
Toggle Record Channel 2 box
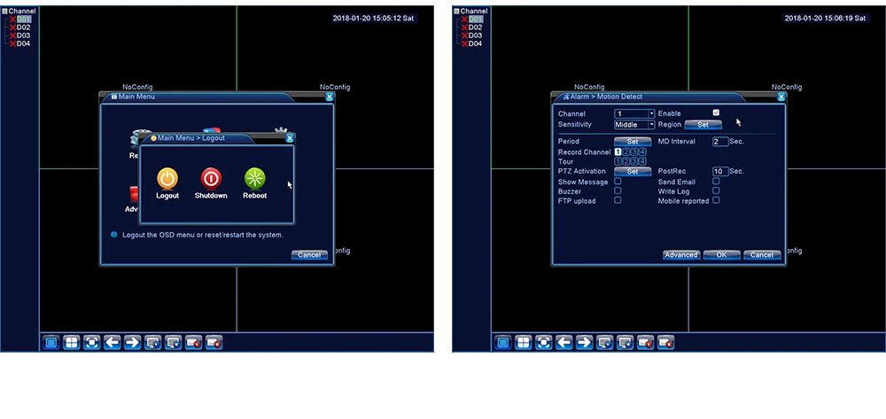point(626,151)
